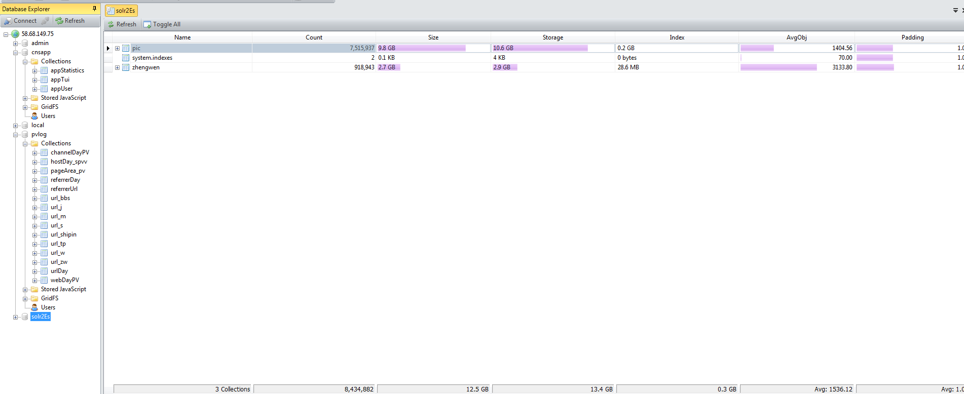Switch to the solr2Es tab

[x=121, y=11]
